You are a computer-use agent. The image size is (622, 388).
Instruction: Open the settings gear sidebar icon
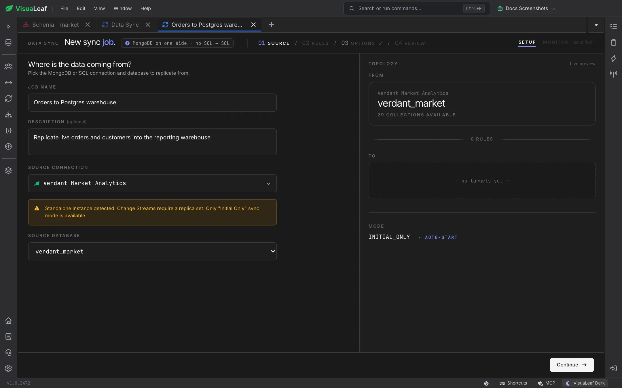click(x=8, y=368)
